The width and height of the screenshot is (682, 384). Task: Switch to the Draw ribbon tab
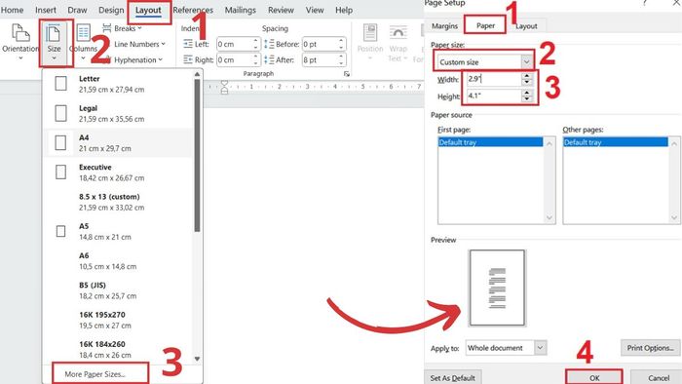pyautogui.click(x=77, y=10)
